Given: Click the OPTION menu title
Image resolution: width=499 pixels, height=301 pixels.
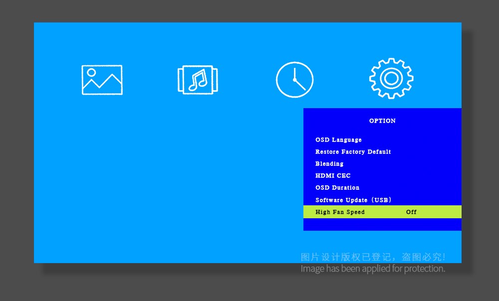Looking at the screenshot, I should [x=382, y=121].
